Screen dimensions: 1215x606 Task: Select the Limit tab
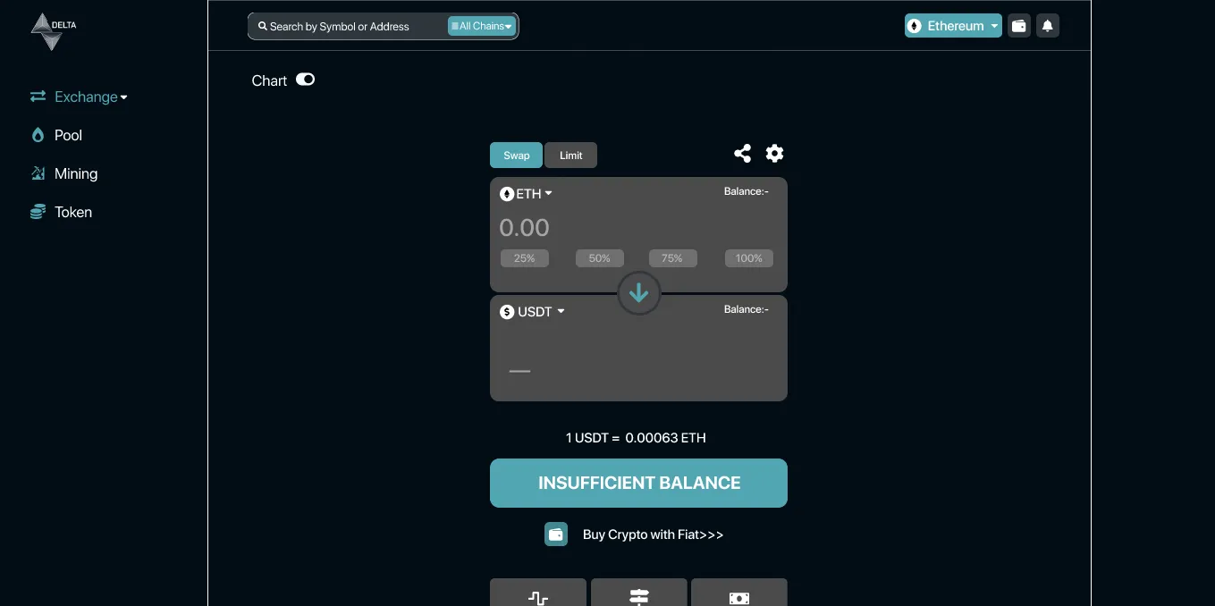coord(570,156)
